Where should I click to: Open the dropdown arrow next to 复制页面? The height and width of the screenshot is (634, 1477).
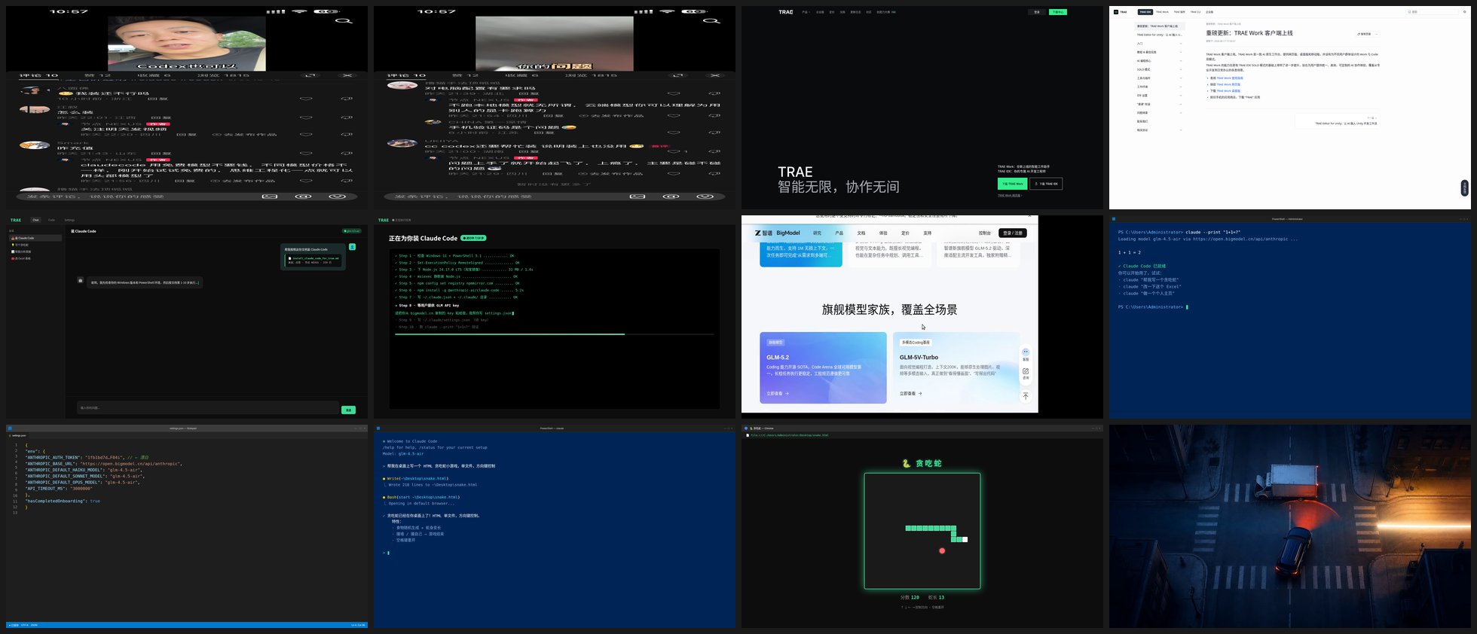(1376, 34)
